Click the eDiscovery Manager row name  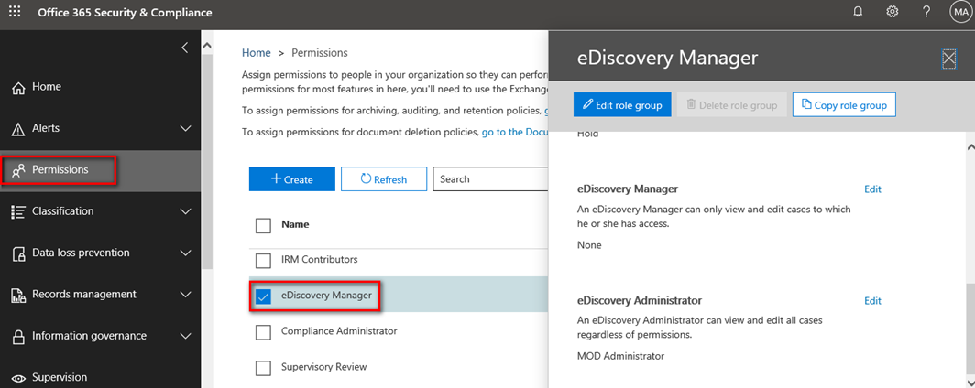326,295
